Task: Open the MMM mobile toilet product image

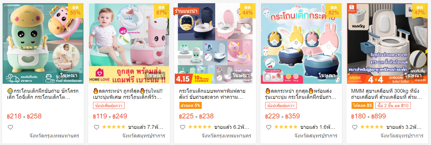Action: click(x=387, y=43)
